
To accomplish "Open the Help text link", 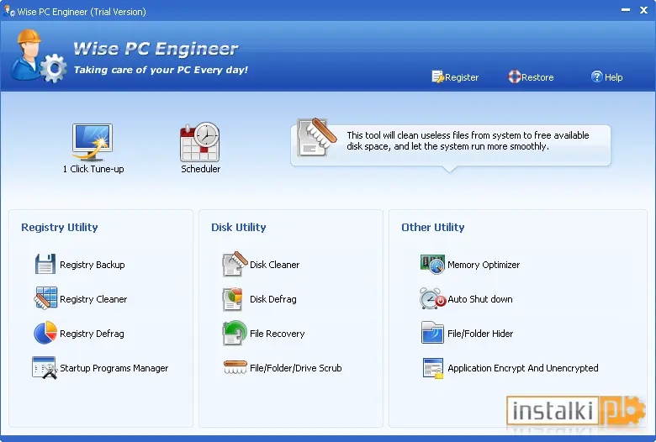I will [x=613, y=77].
